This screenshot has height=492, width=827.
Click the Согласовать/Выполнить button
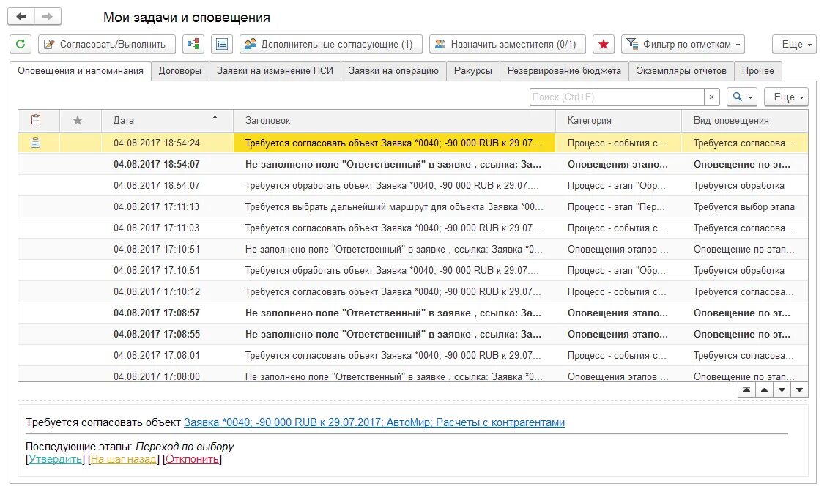105,45
